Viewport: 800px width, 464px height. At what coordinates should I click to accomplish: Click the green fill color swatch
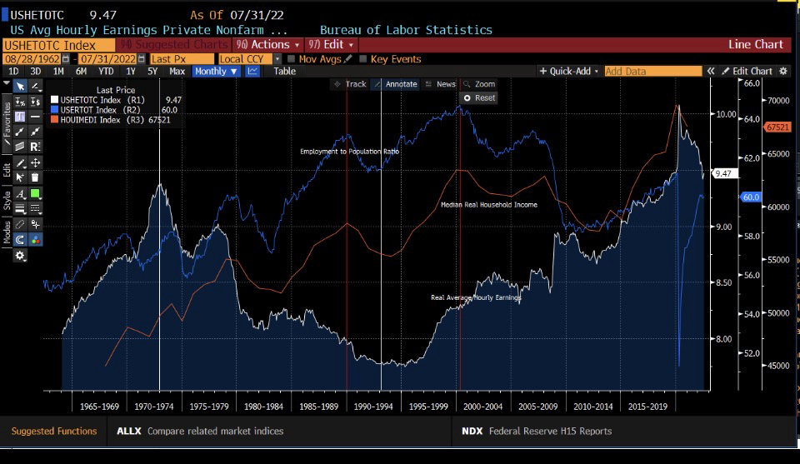(36, 193)
